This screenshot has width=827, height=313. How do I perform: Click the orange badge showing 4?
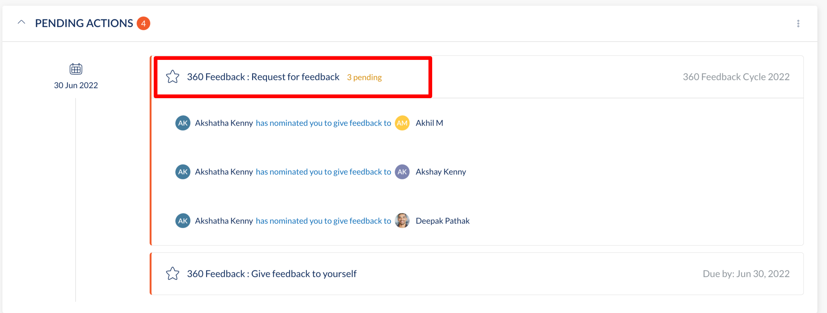tap(144, 23)
